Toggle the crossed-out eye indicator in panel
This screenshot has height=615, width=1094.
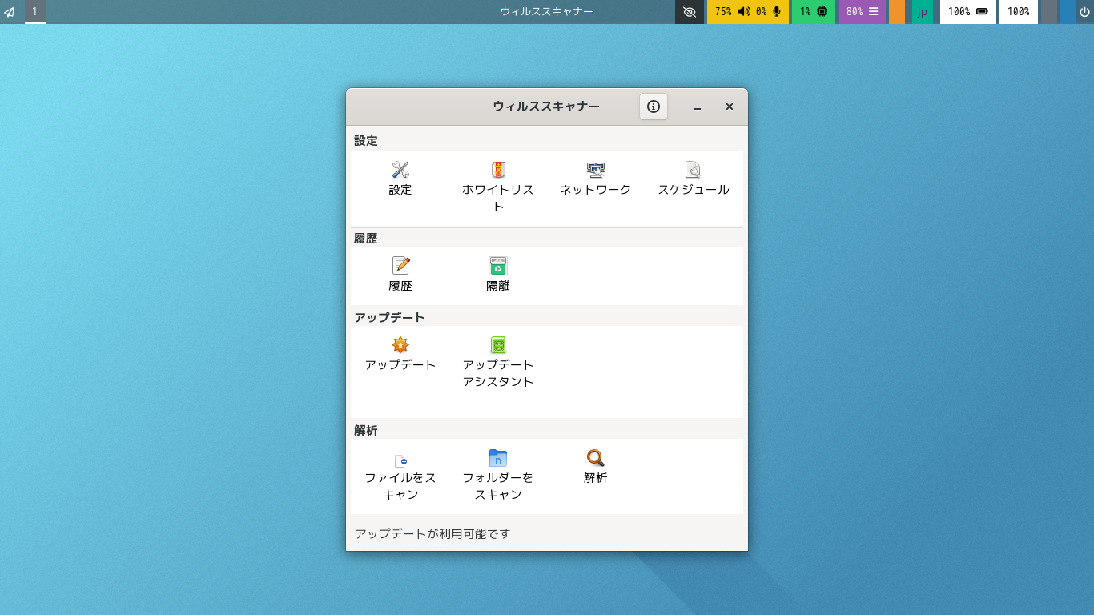click(x=690, y=12)
